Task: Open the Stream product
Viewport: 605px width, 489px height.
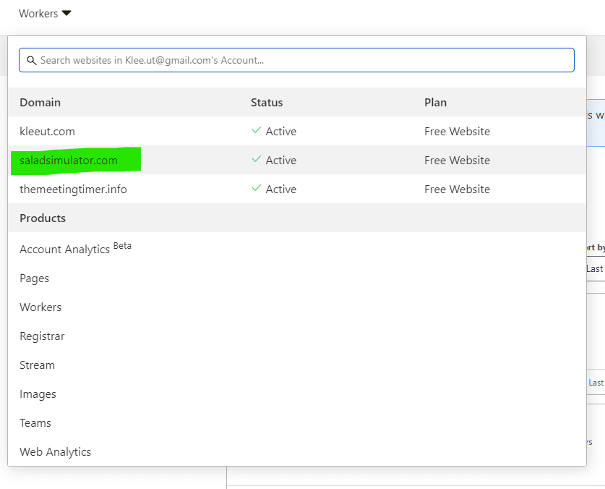Action: [37, 365]
